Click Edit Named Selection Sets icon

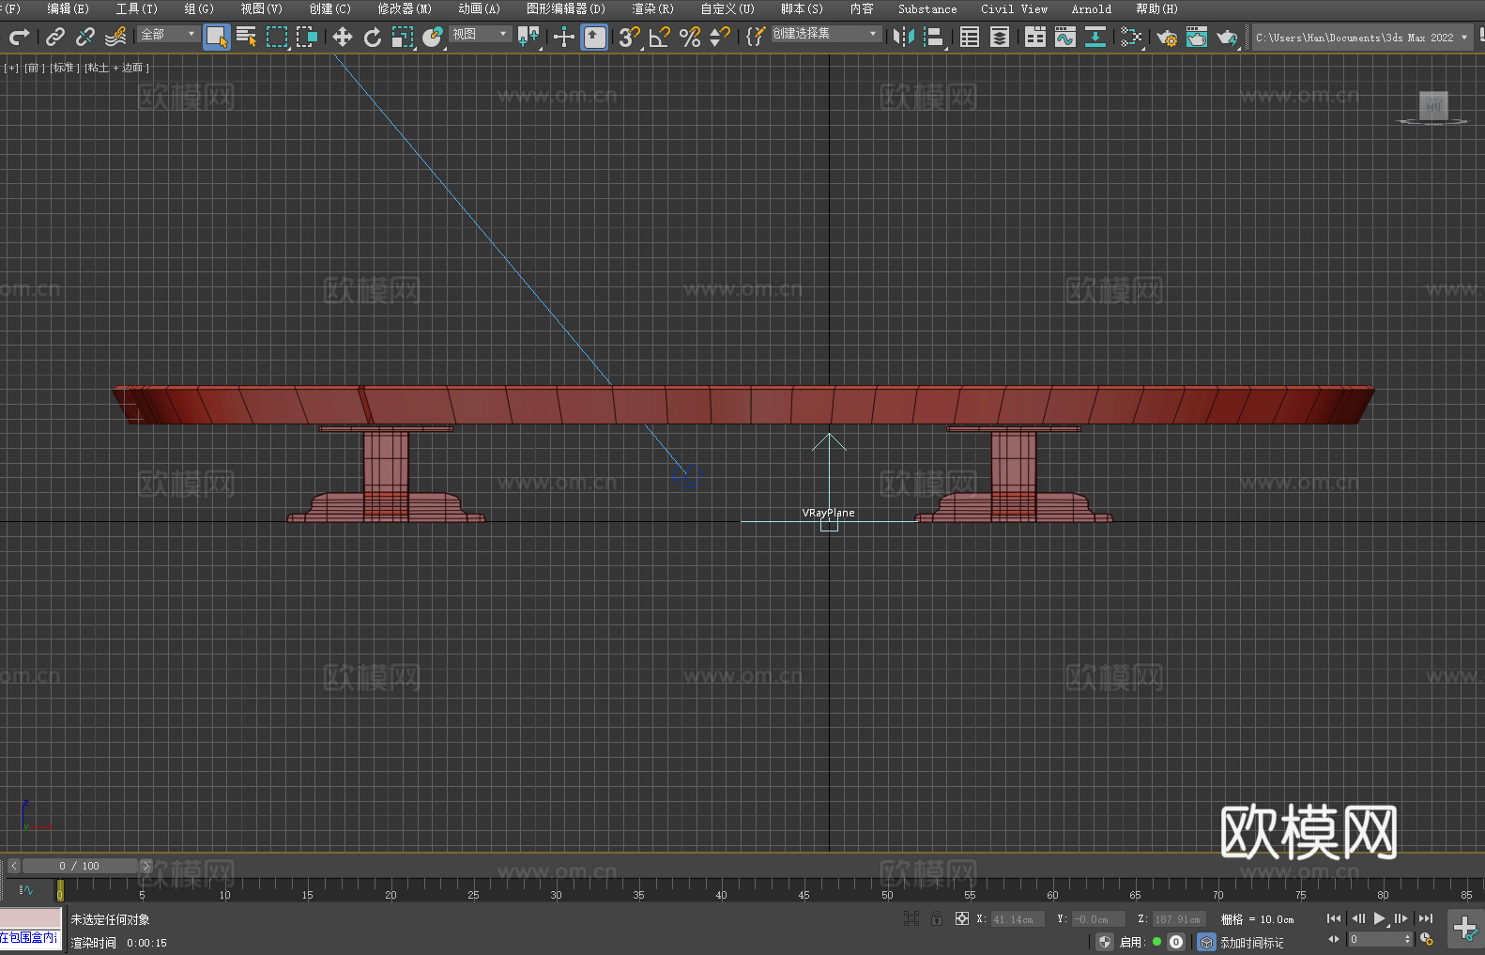[x=756, y=37]
